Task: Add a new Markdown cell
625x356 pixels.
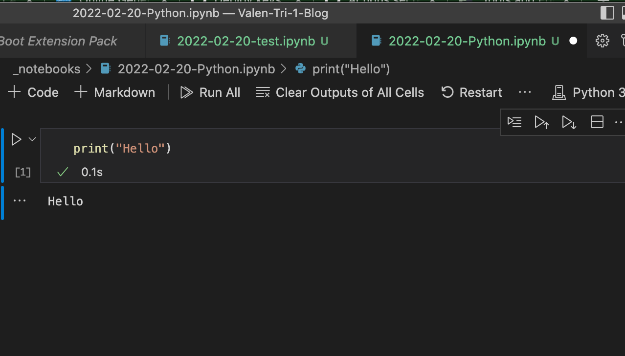Action: [x=114, y=92]
